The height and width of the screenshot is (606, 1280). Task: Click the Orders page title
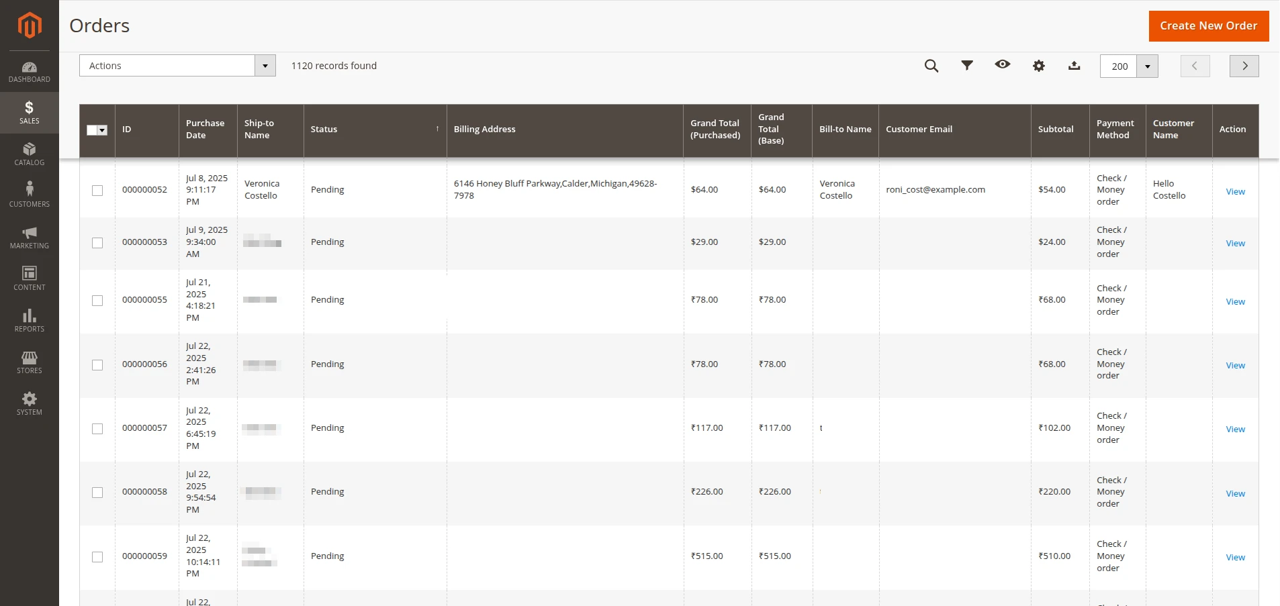pos(99,26)
